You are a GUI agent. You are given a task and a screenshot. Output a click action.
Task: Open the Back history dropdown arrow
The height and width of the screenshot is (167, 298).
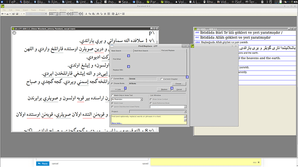click(x=5, y=14)
